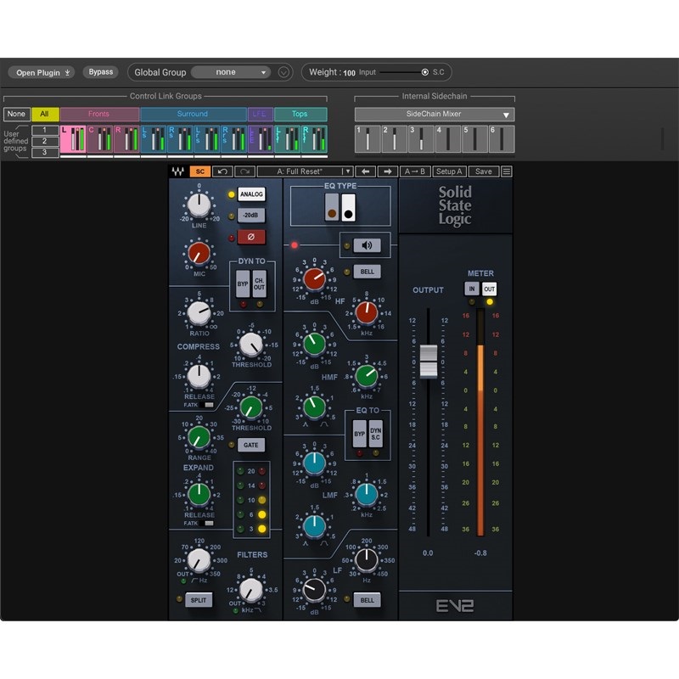Select the Fronts link group
The image size is (679, 679).
click(x=99, y=114)
